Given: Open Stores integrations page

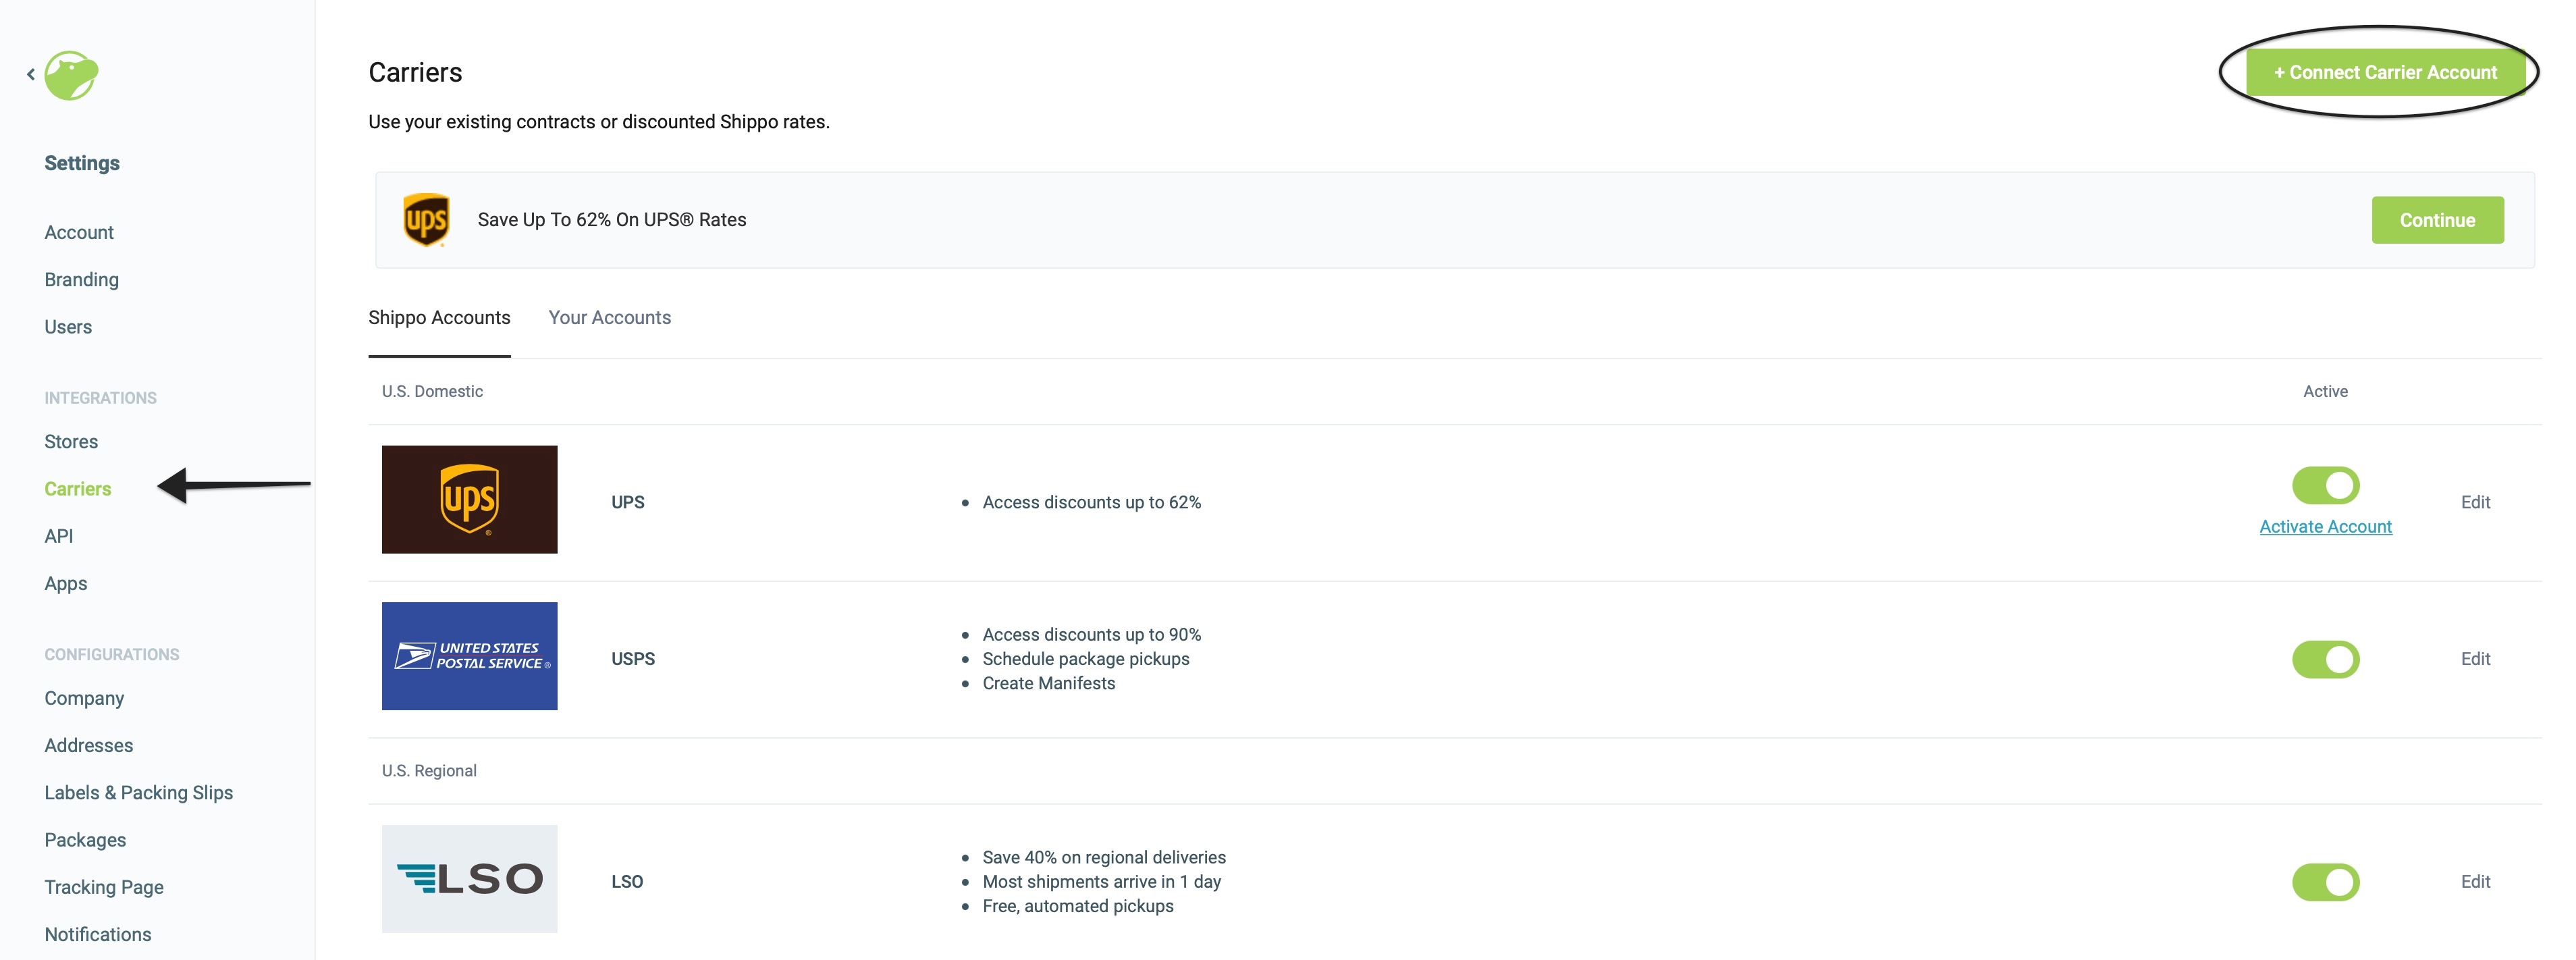Looking at the screenshot, I should click(71, 441).
